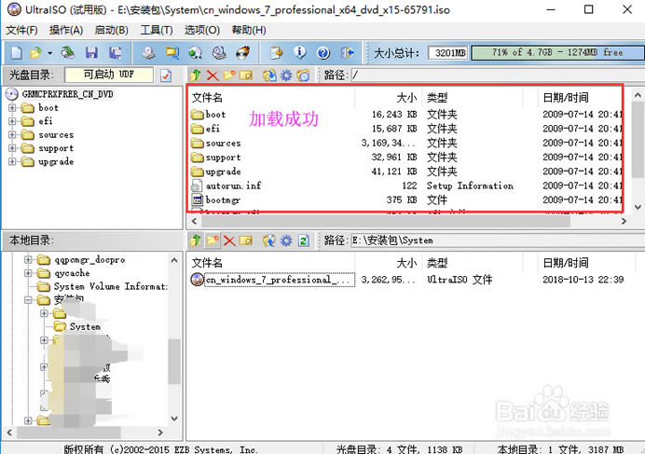Click the Burn CD/DVD image icon
645x454 pixels.
point(242,53)
